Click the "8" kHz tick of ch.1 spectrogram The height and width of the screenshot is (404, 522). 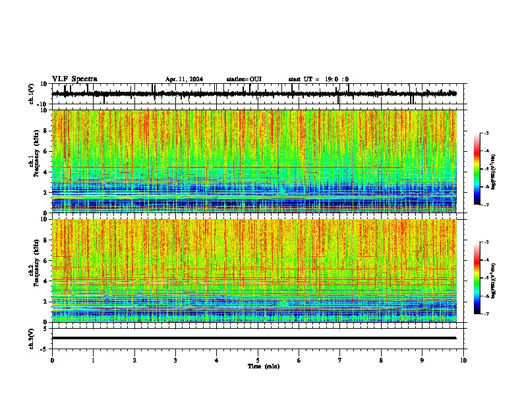coord(47,131)
